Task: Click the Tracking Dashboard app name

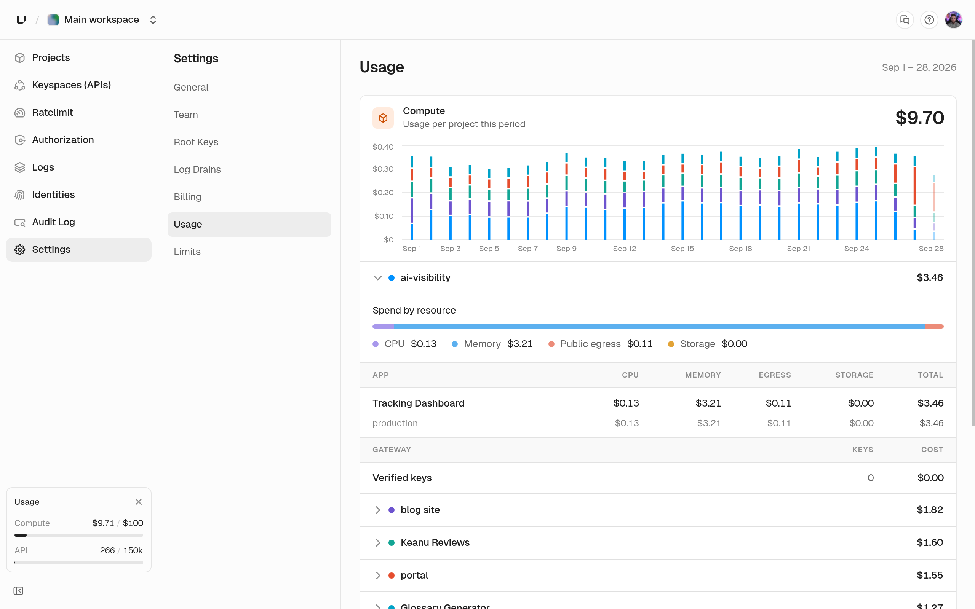Action: coord(418,403)
